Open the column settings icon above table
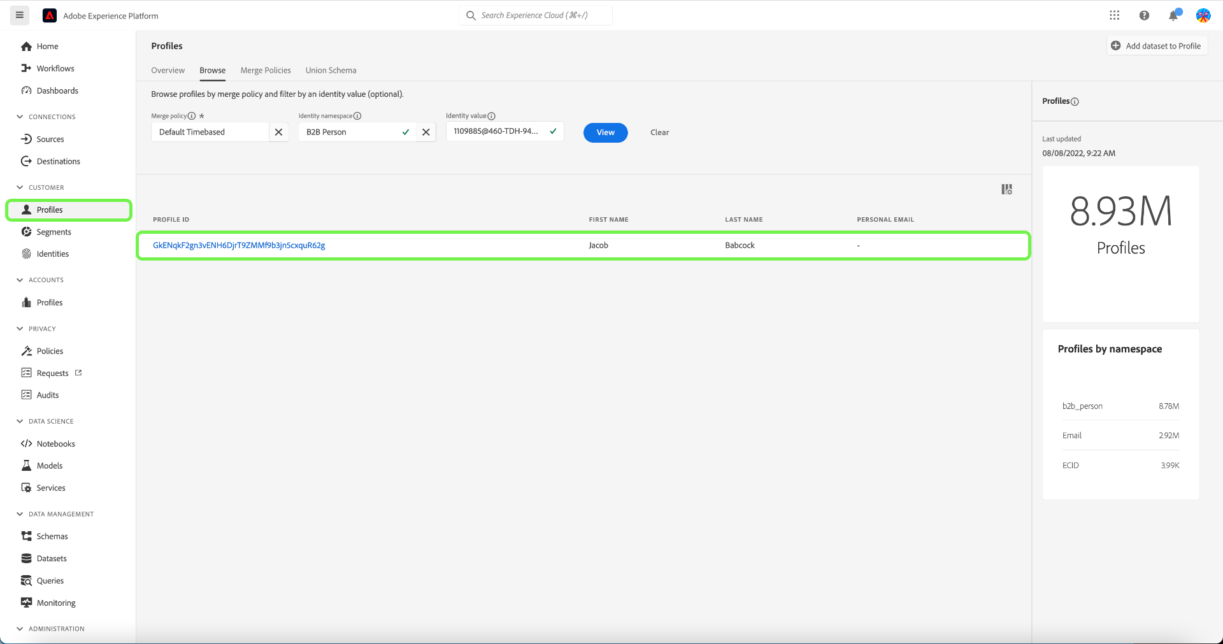 click(1006, 190)
